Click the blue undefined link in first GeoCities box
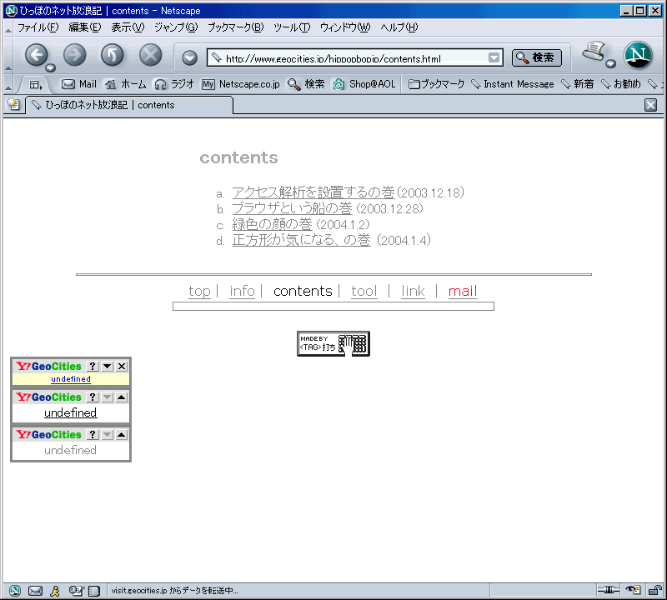 pyautogui.click(x=71, y=379)
